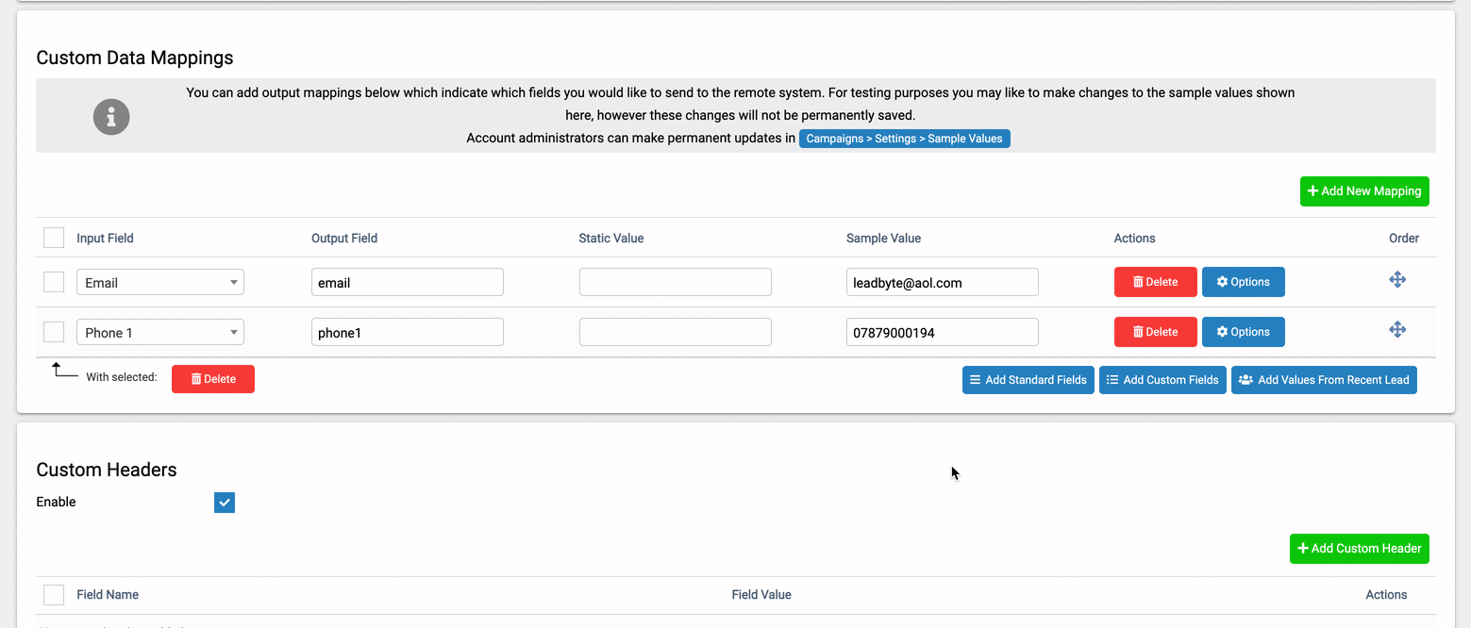Open Campaigns > Settings > Sample Values
This screenshot has width=1471, height=628.
point(904,138)
